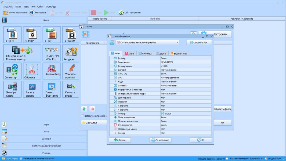Click the Настроить button in MKV window
This screenshot has width=286, height=161.
[215, 34]
